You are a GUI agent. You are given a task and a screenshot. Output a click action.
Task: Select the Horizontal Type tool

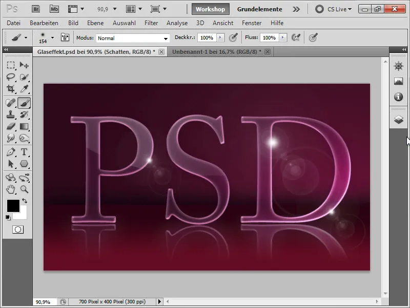pyautogui.click(x=24, y=152)
